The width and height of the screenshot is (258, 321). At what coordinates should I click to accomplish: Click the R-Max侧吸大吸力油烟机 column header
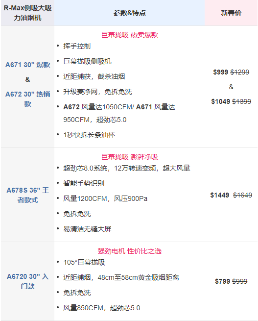[27, 13]
